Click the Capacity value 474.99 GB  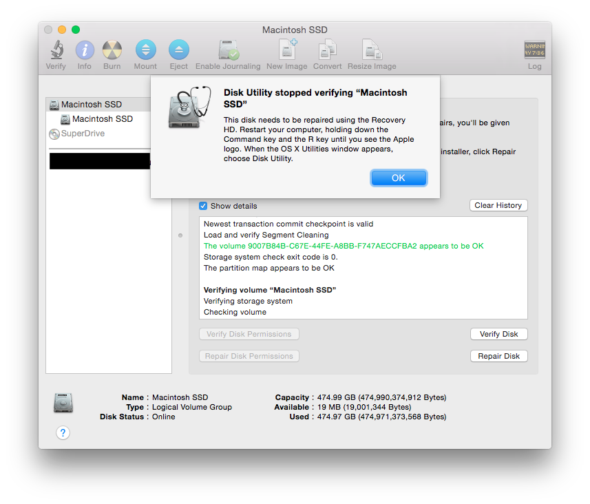381,397
